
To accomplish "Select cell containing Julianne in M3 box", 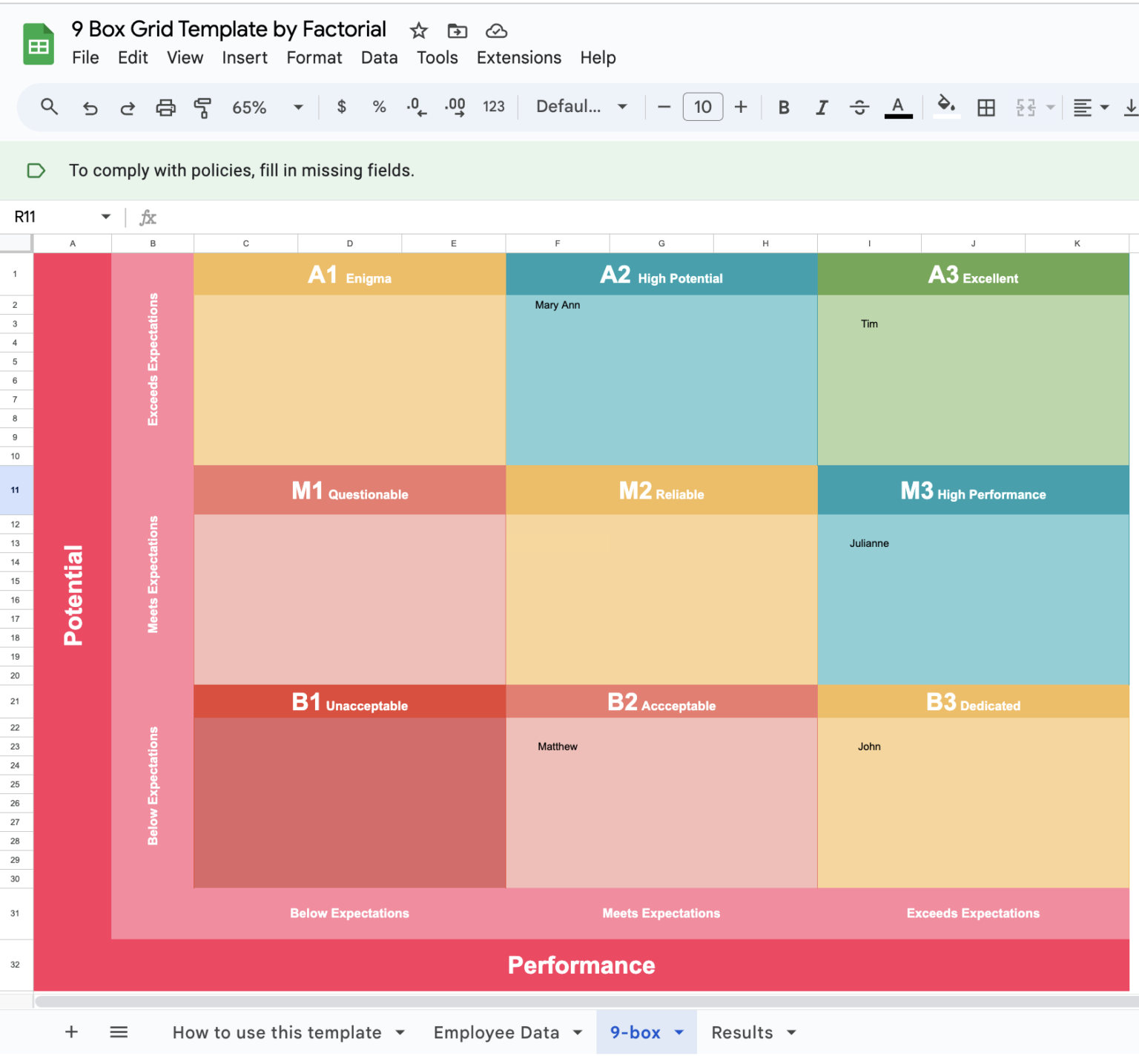I will click(x=869, y=543).
